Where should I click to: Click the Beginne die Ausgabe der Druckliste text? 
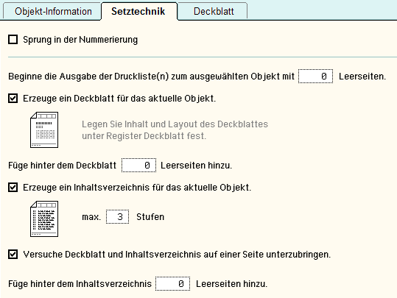point(152,77)
